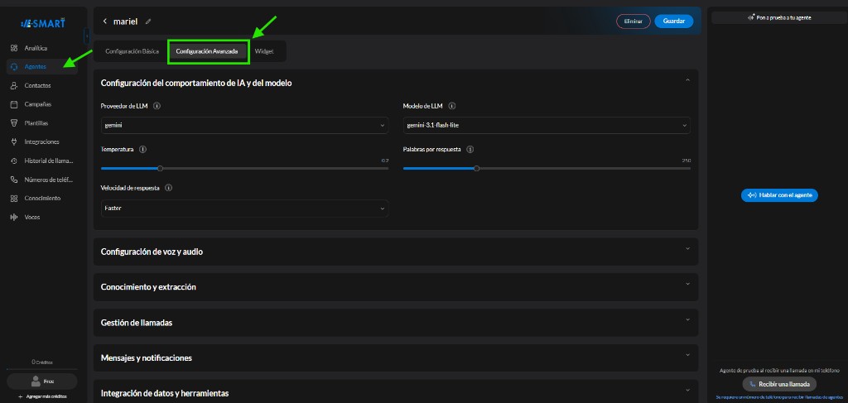Screen dimensions: 848x403
Task: Expand Integración de datos y herramientas
Action: [x=687, y=391]
